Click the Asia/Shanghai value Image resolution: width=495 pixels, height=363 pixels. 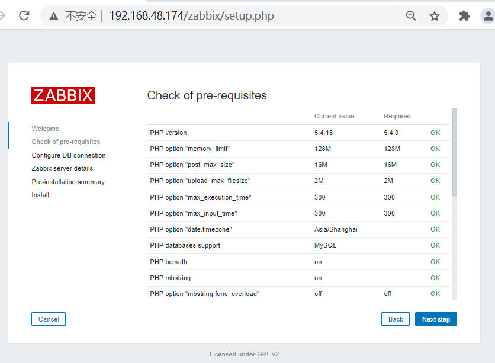[x=336, y=230]
